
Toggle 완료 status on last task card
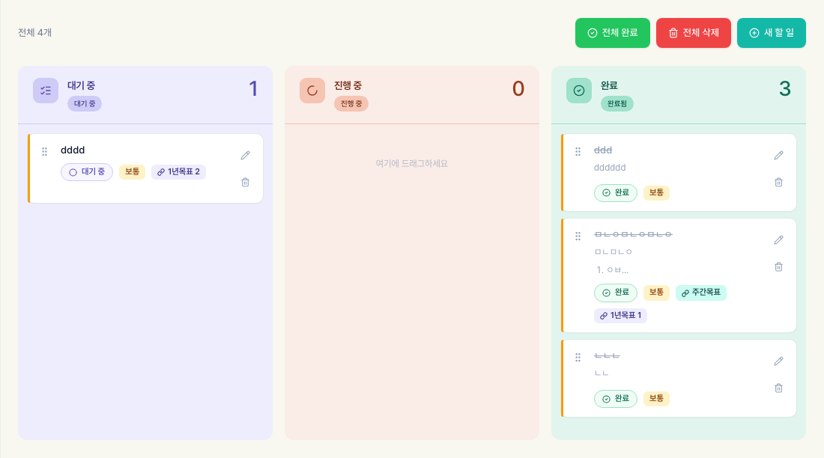[615, 399]
